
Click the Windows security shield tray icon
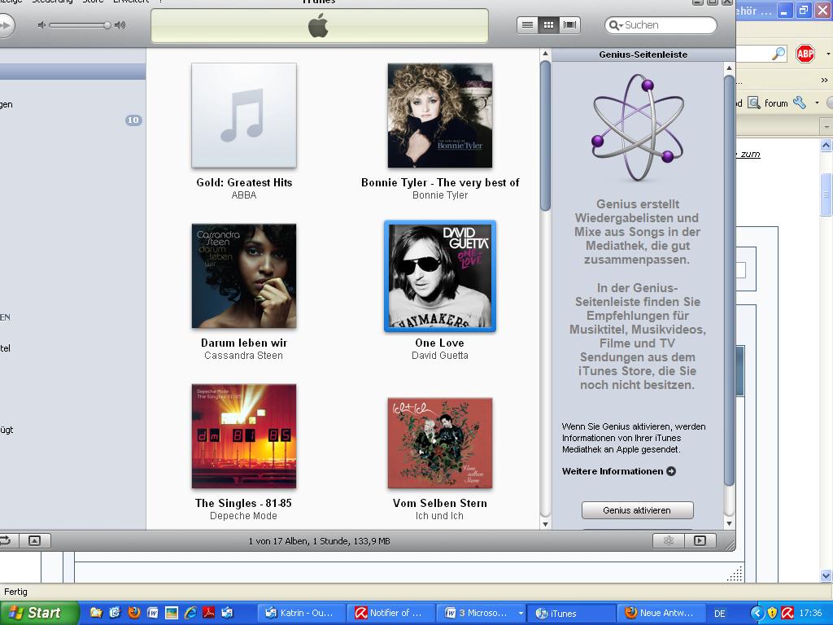pos(773,613)
